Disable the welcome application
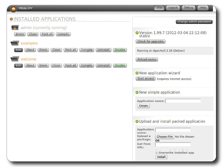This screenshot has height=167, width=223. pos(120,65)
